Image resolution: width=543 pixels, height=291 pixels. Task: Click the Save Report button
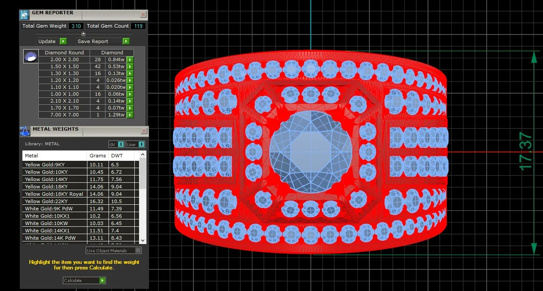pyautogui.click(x=103, y=41)
